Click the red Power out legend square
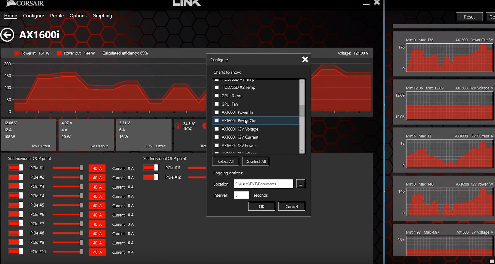Screen dimensions: 495x264 coord(59,53)
